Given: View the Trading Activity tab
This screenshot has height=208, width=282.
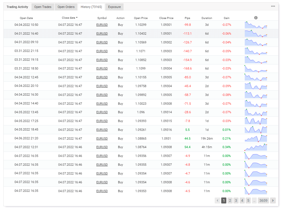Looking at the screenshot, I should click(17, 7).
